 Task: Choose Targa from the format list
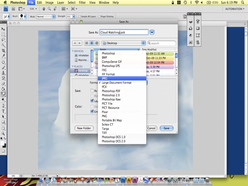pos(122,129)
